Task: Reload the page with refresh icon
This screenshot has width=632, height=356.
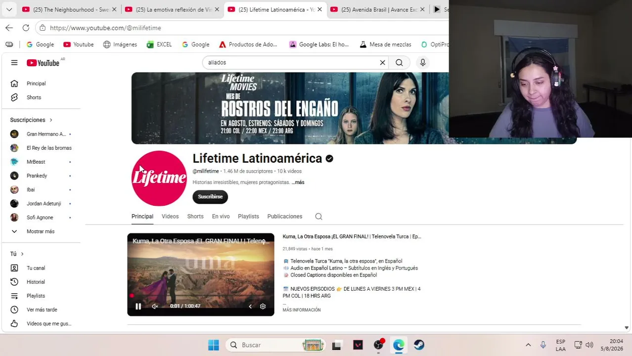Action: (x=26, y=28)
